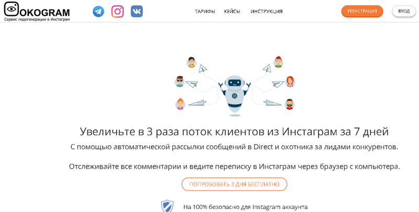Click the green-shirt man avatar

(x=278, y=62)
